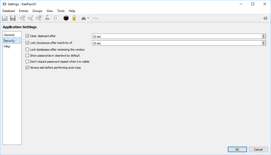Viewport: 271px width, 155px height.
Task: Click the Lock databases padlock icon
Action: [74, 18]
